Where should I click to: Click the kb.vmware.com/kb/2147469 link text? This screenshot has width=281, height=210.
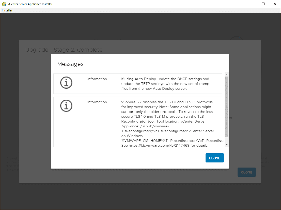tap(159, 145)
